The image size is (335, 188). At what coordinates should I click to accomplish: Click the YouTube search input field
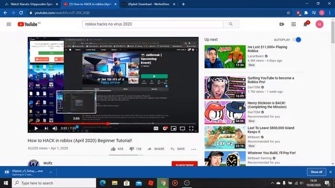[153, 24]
